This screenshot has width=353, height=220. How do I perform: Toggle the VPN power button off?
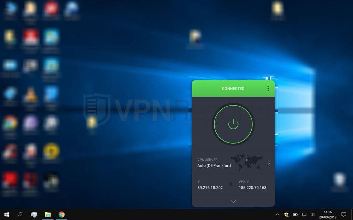point(233,124)
